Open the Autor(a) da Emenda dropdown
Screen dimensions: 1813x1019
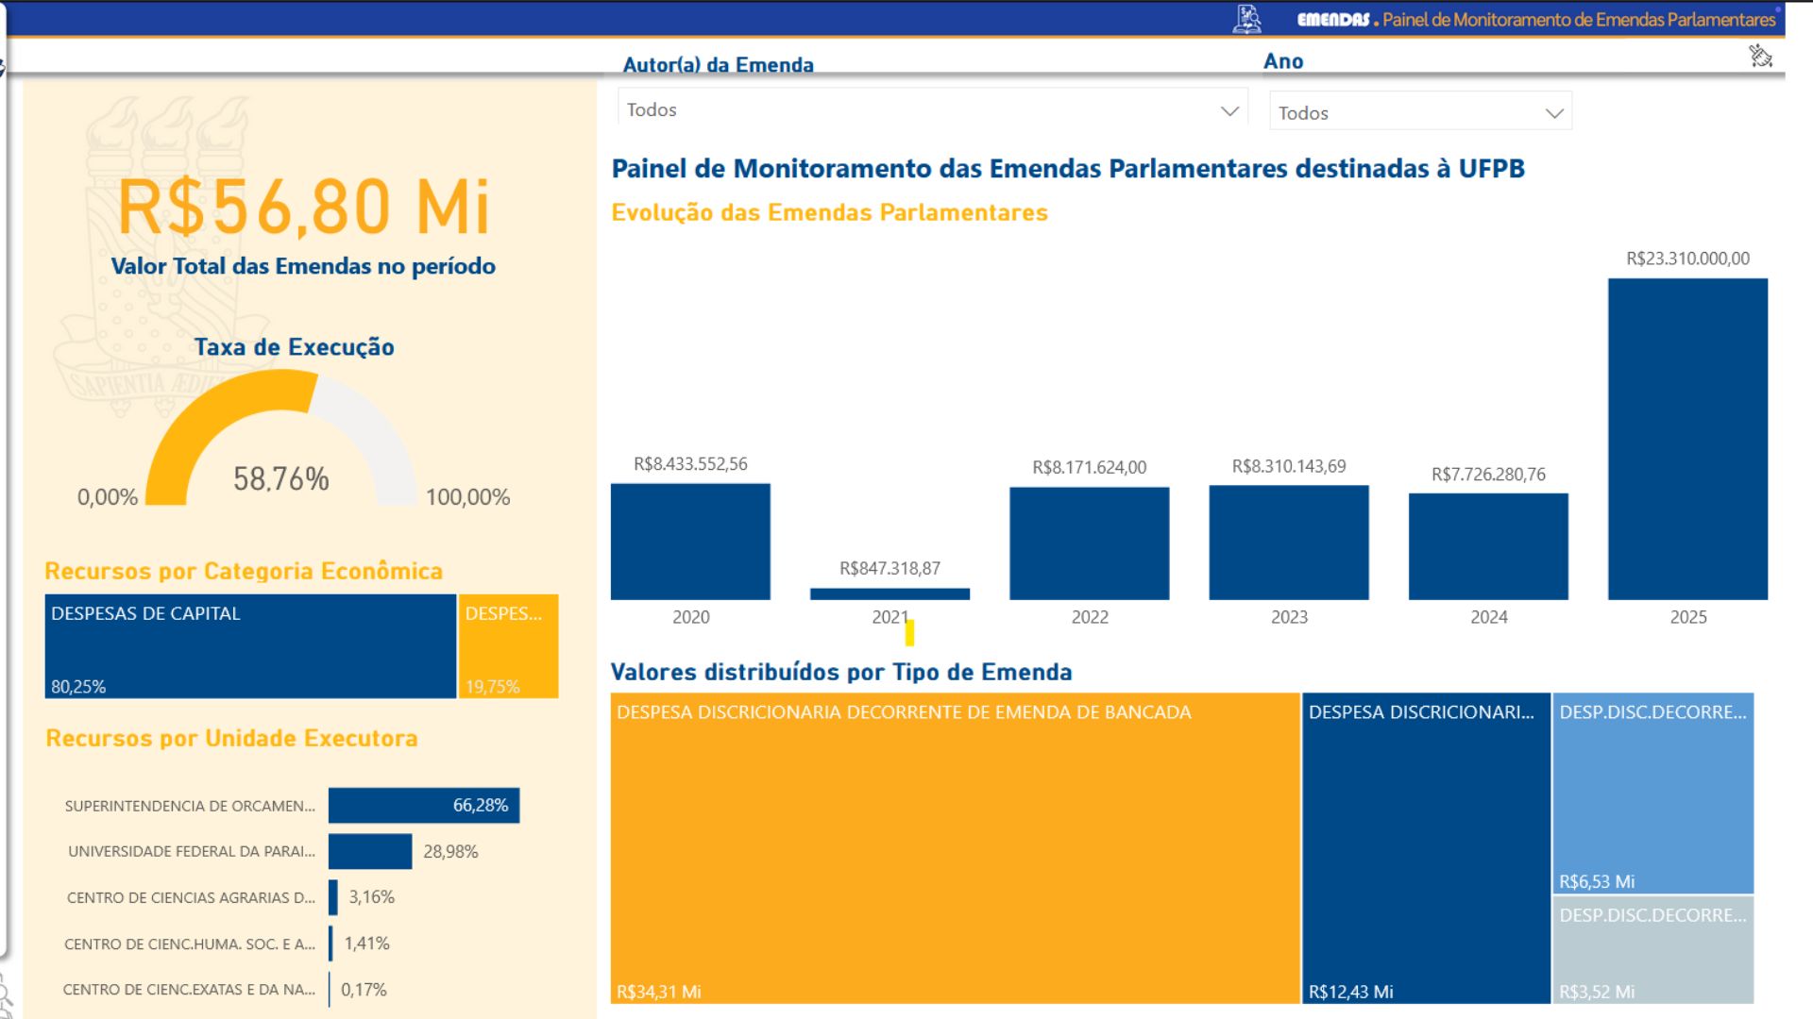[931, 109]
